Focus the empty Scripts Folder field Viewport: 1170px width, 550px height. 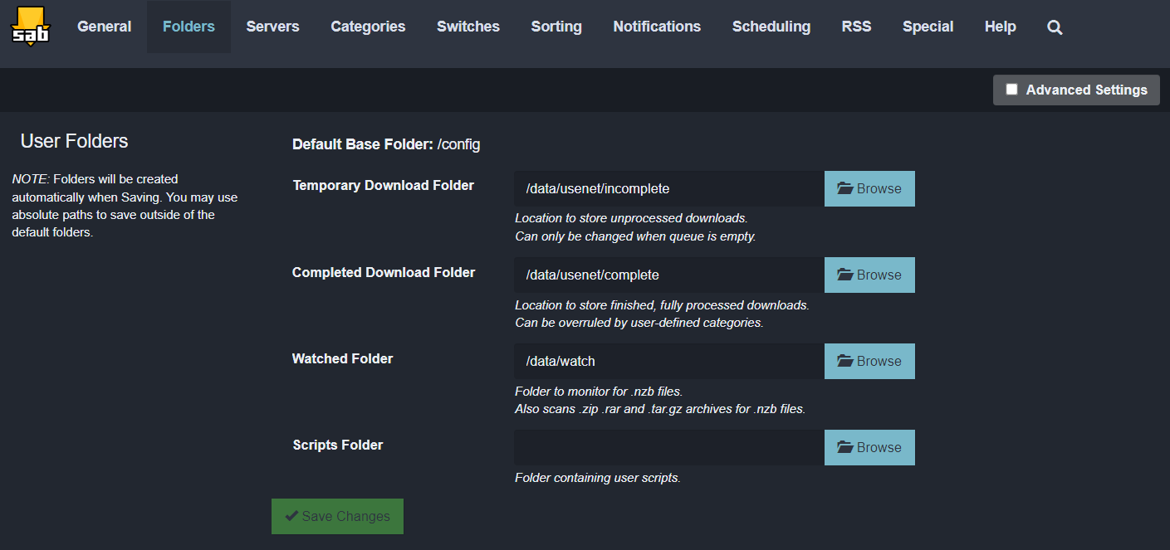668,447
